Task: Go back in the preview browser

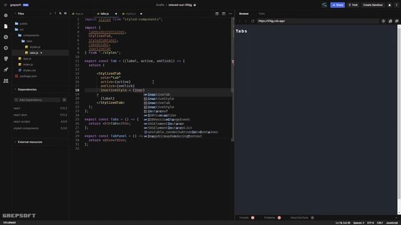Action: coord(239,21)
